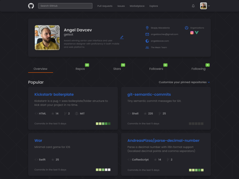Click the MIT license scale icon
This screenshot has height=179, width=239.
(76, 113)
